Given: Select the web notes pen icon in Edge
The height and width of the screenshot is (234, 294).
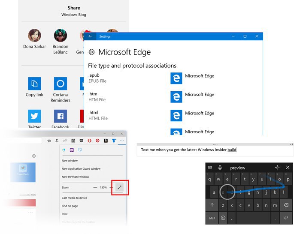Looking at the screenshot, I should (57, 141).
